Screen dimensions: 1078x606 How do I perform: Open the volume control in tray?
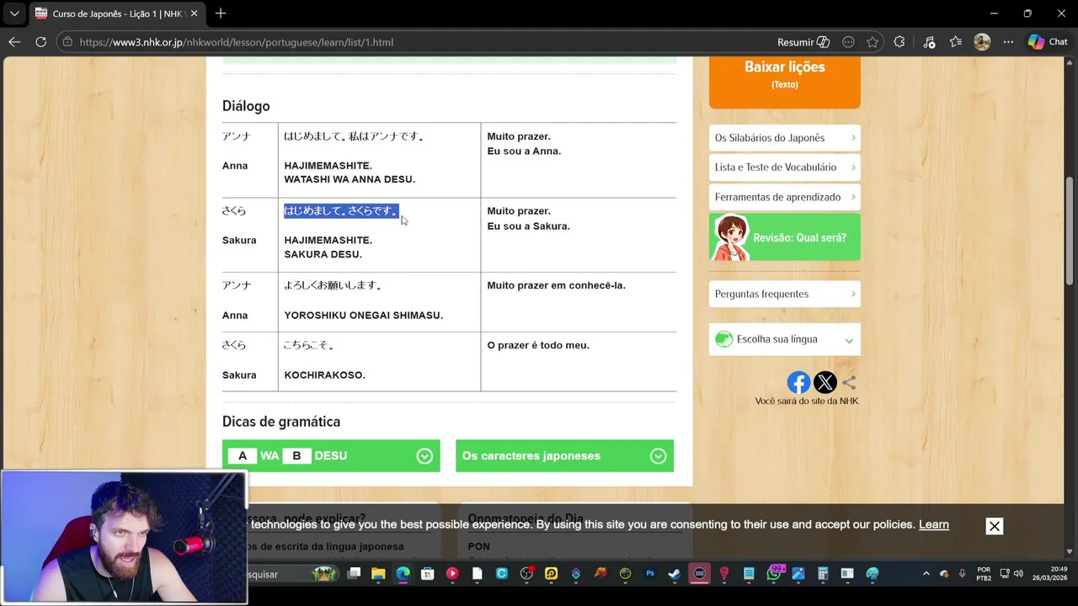[1018, 574]
